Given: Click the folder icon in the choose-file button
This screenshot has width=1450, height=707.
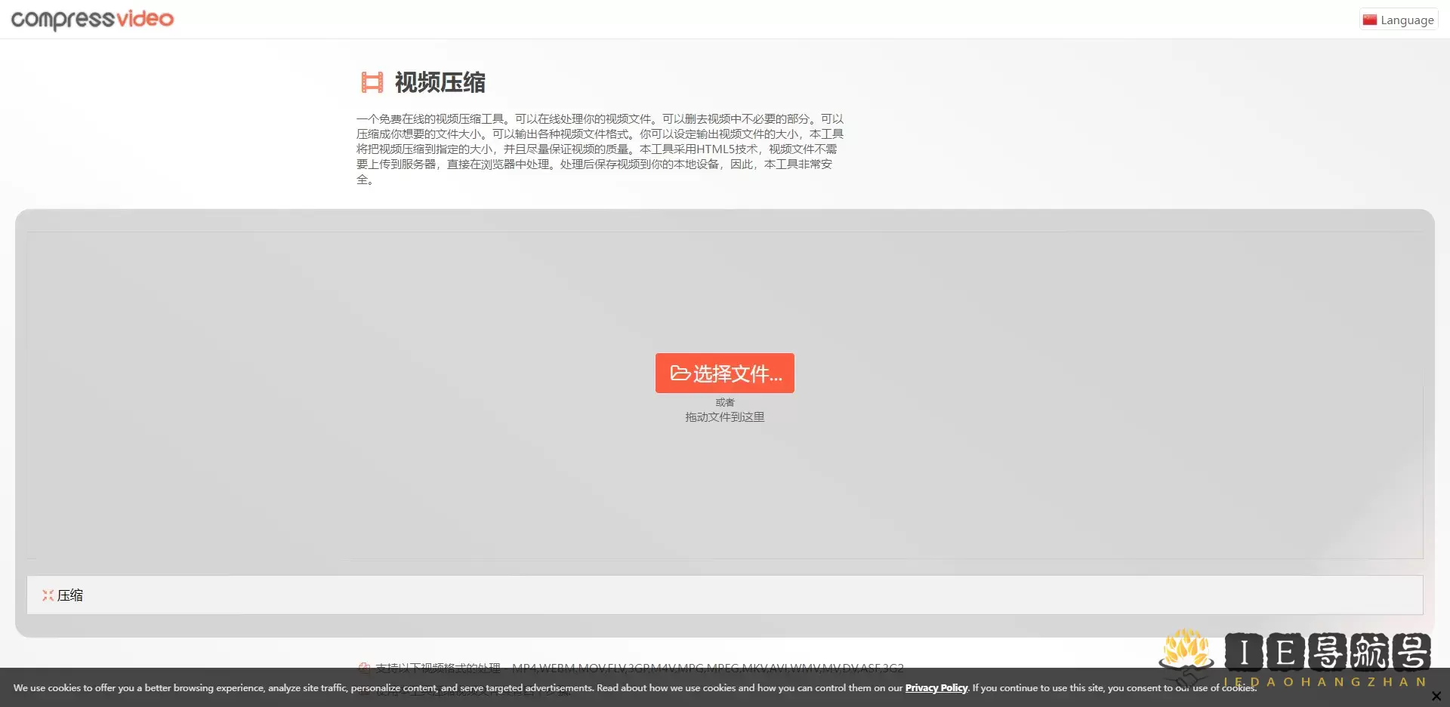Looking at the screenshot, I should click(x=680, y=373).
